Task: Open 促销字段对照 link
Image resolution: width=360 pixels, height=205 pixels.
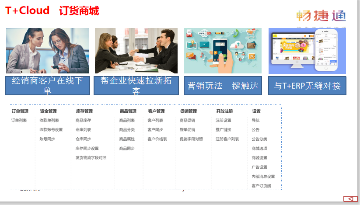Action: pos(191,139)
